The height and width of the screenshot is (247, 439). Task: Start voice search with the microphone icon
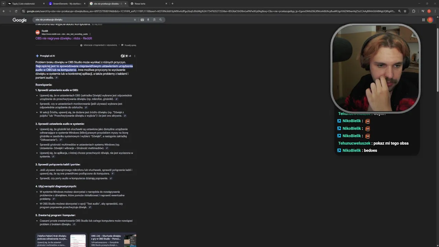click(148, 20)
